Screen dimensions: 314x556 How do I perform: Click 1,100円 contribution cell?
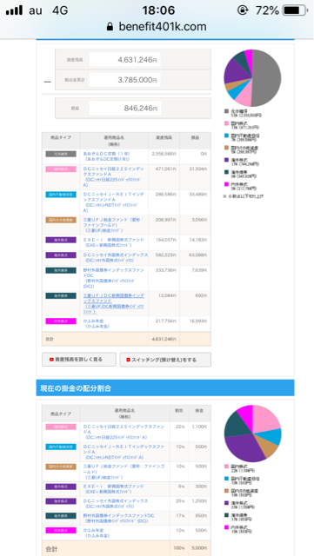[x=199, y=427]
